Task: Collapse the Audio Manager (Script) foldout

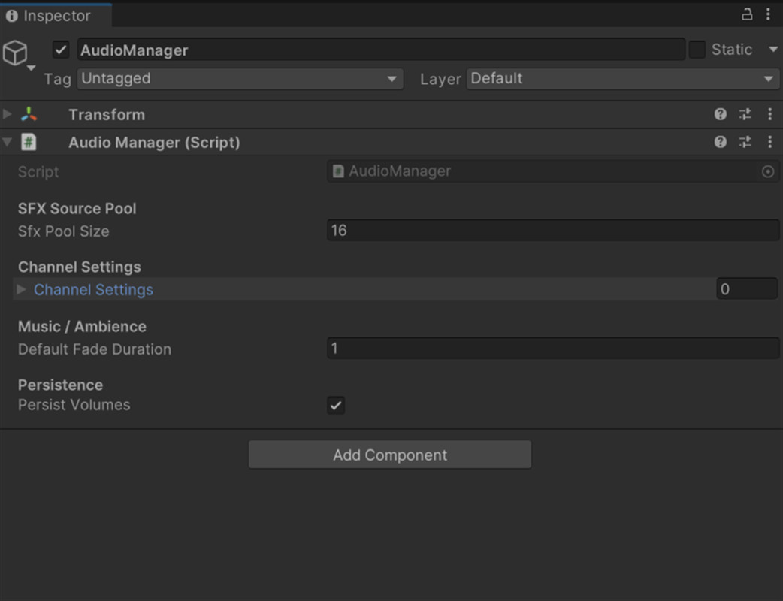Action: pos(7,142)
